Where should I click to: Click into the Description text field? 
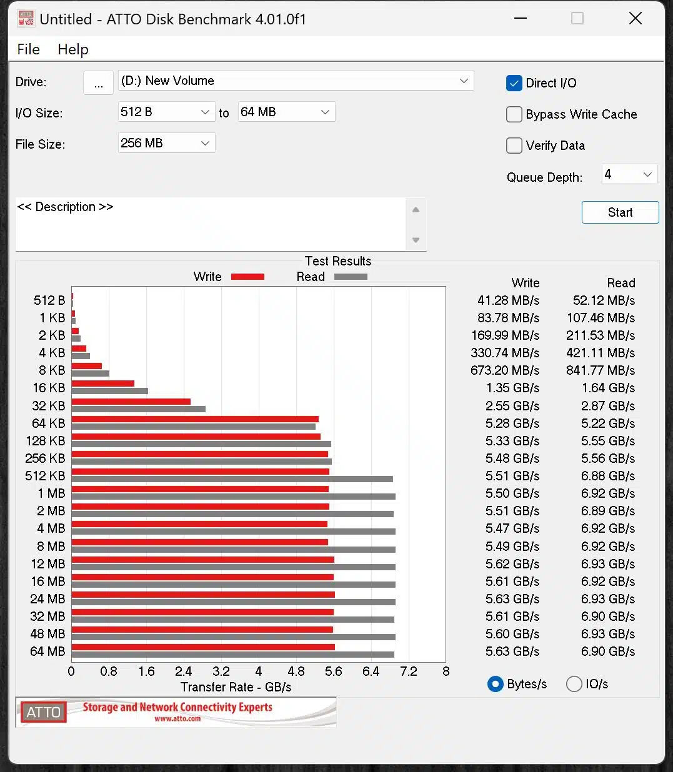[210, 224]
